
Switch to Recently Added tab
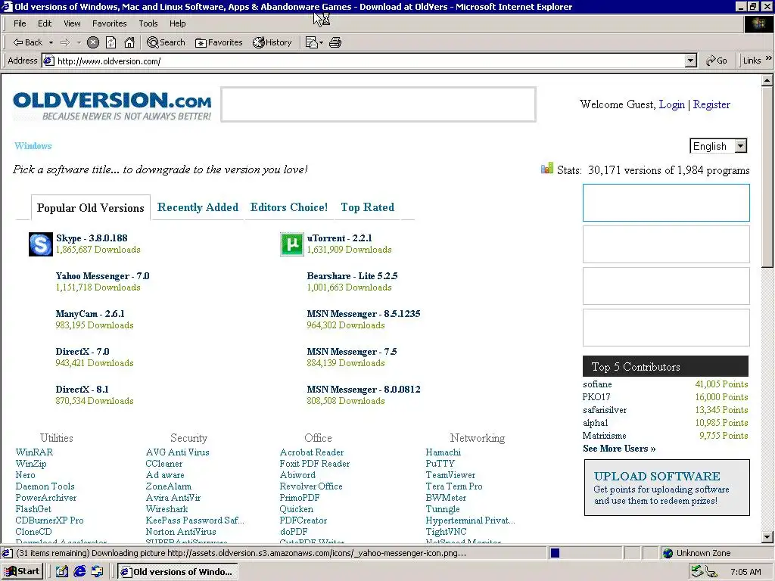198,207
